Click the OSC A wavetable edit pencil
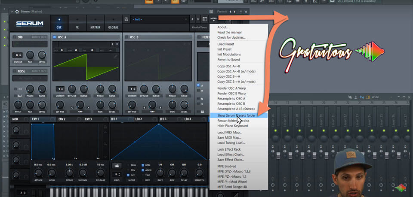This screenshot has width=413, height=197. pos(115,56)
